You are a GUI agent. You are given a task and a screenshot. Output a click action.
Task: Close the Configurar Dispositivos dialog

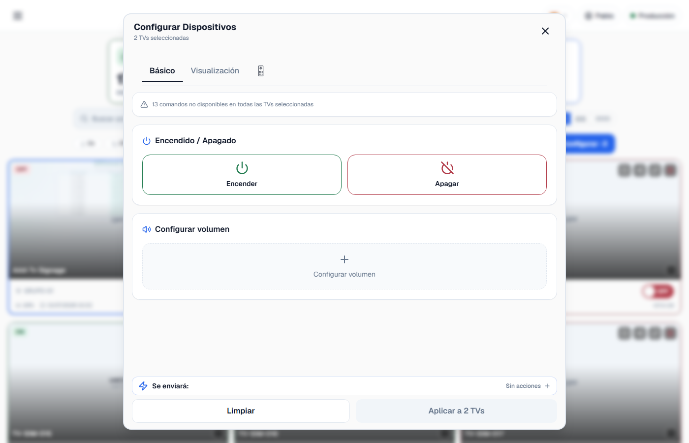[545, 31]
